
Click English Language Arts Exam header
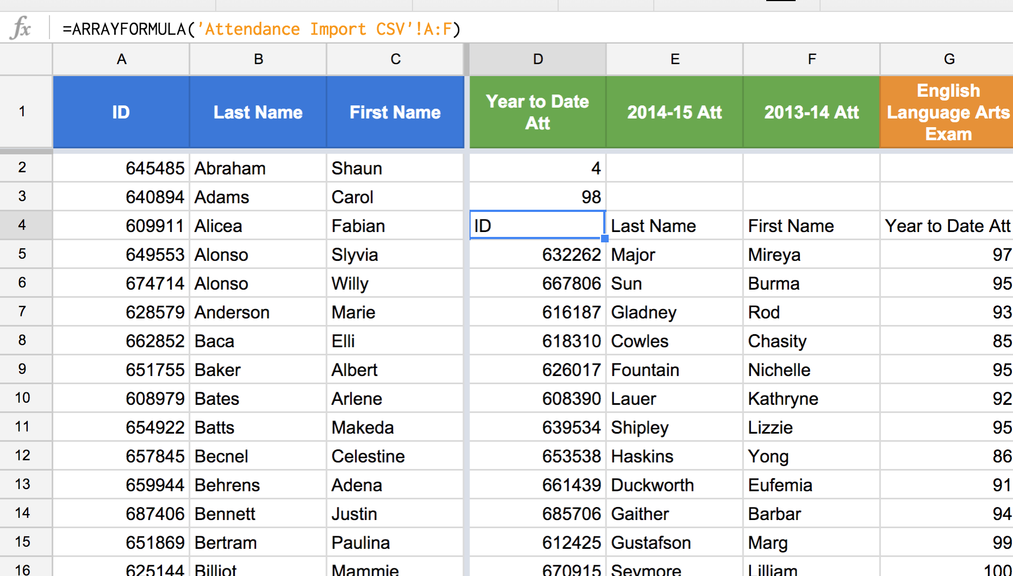coord(947,112)
